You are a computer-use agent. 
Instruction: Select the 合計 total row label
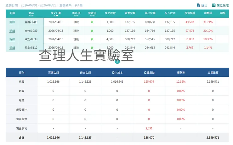(x=21, y=137)
